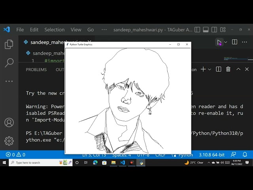253x190 pixels.
Task: Maximize the panel with up chevron
Action: pyautogui.click(x=238, y=69)
